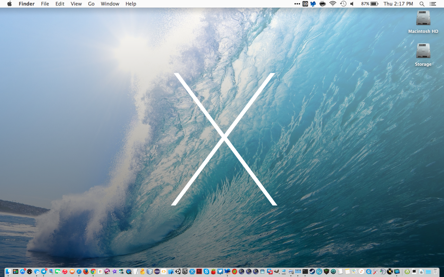Launch Maps from the Dock

pos(355,271)
